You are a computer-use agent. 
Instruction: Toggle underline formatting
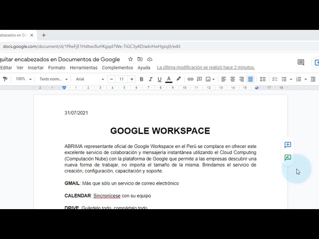[159, 79]
